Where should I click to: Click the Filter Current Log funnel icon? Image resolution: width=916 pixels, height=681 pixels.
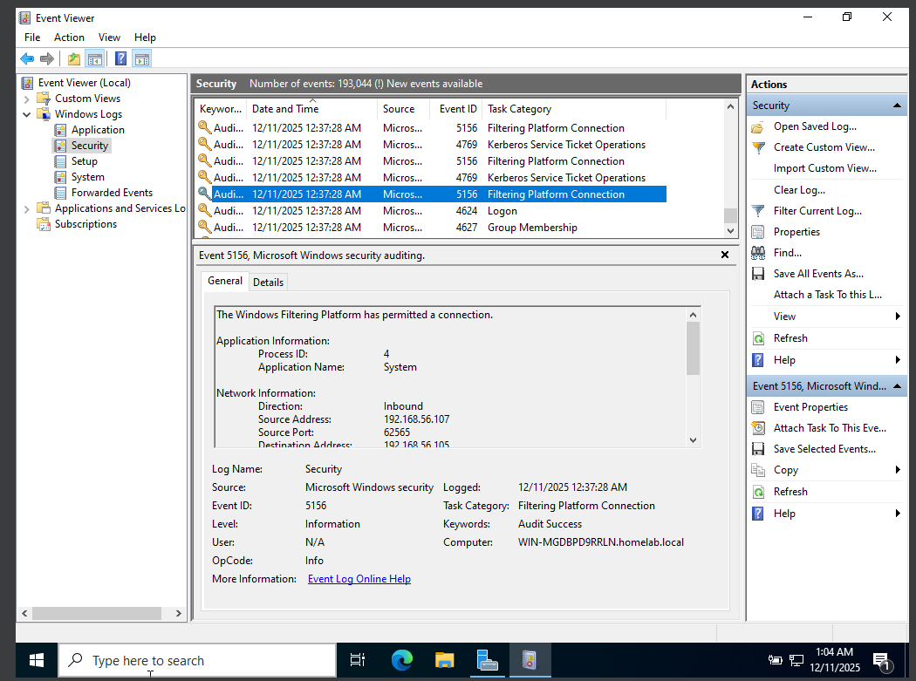pyautogui.click(x=758, y=211)
